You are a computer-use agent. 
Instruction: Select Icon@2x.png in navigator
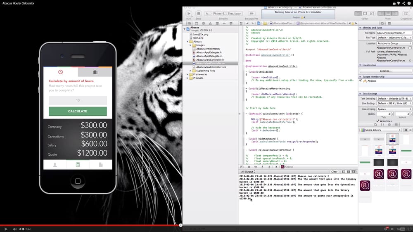(x=200, y=34)
